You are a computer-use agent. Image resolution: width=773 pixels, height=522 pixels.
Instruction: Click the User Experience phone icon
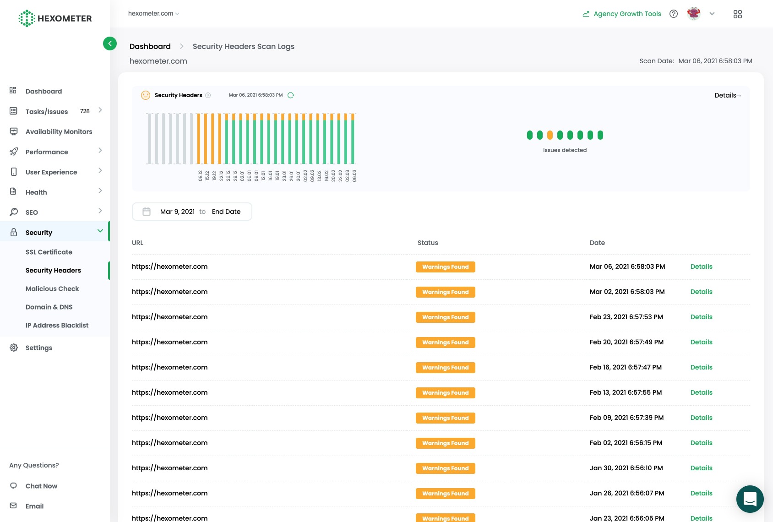point(14,172)
